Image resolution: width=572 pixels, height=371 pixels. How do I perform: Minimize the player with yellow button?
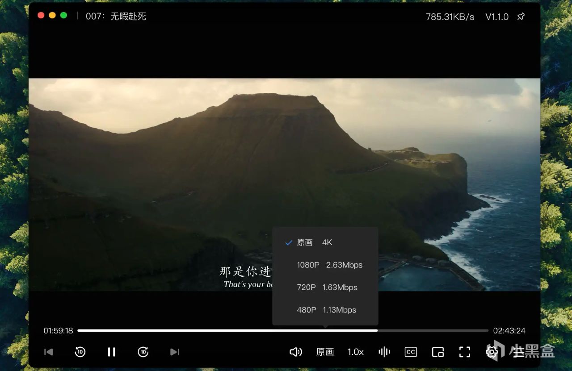[52, 15]
